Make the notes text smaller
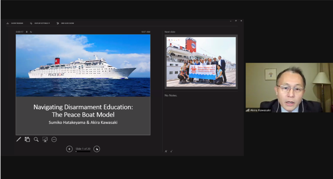333x179 pixels. 171,151
